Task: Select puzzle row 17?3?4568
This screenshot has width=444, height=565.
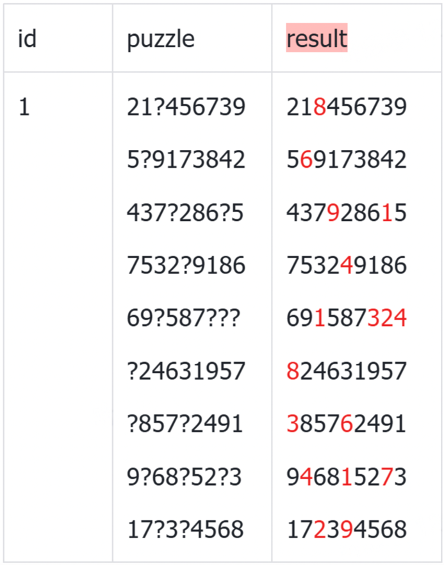Action: [185, 530]
